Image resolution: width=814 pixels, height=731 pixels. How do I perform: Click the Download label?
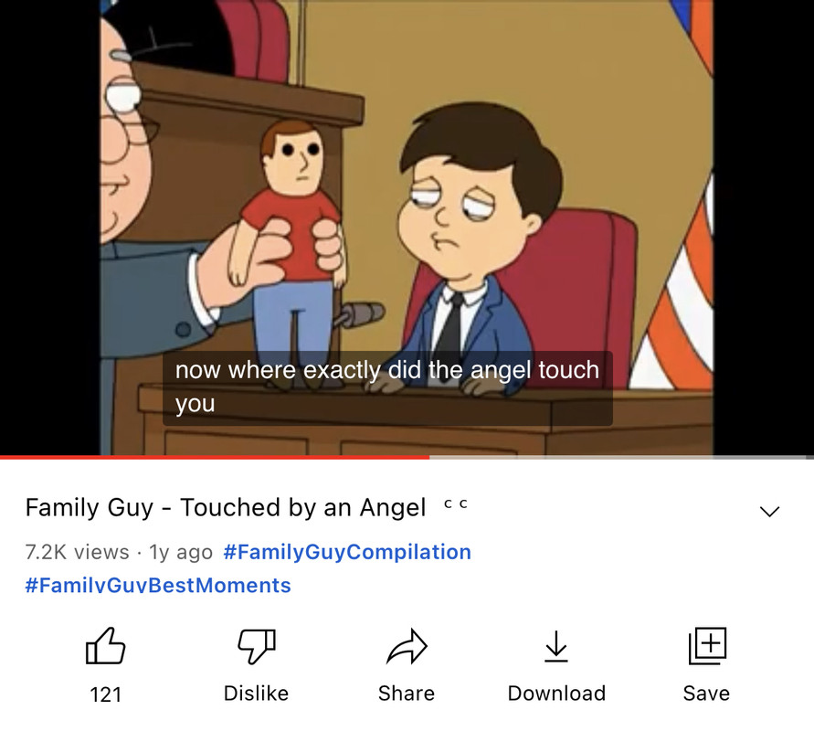tap(556, 694)
